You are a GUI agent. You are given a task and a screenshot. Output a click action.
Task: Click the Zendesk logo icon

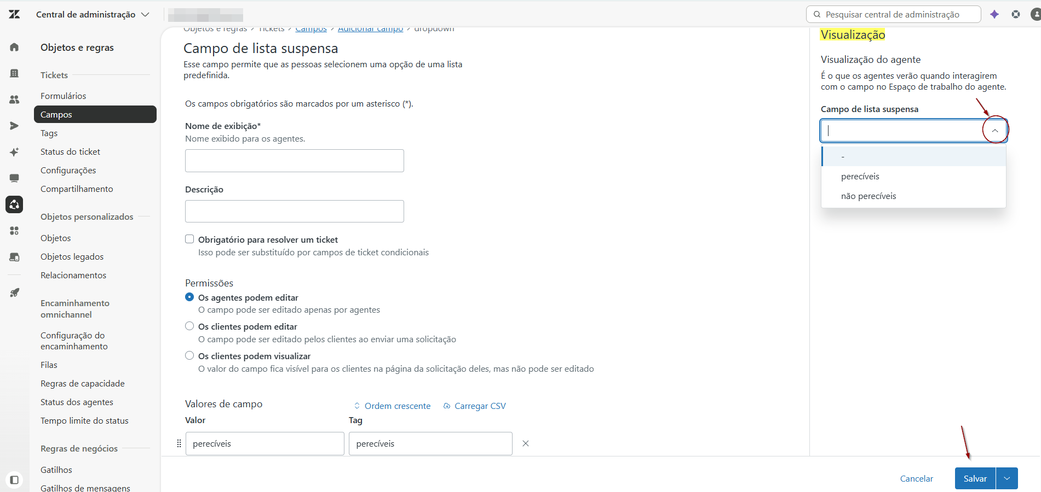(14, 14)
